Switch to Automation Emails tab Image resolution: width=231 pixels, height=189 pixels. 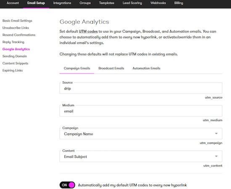[146, 68]
